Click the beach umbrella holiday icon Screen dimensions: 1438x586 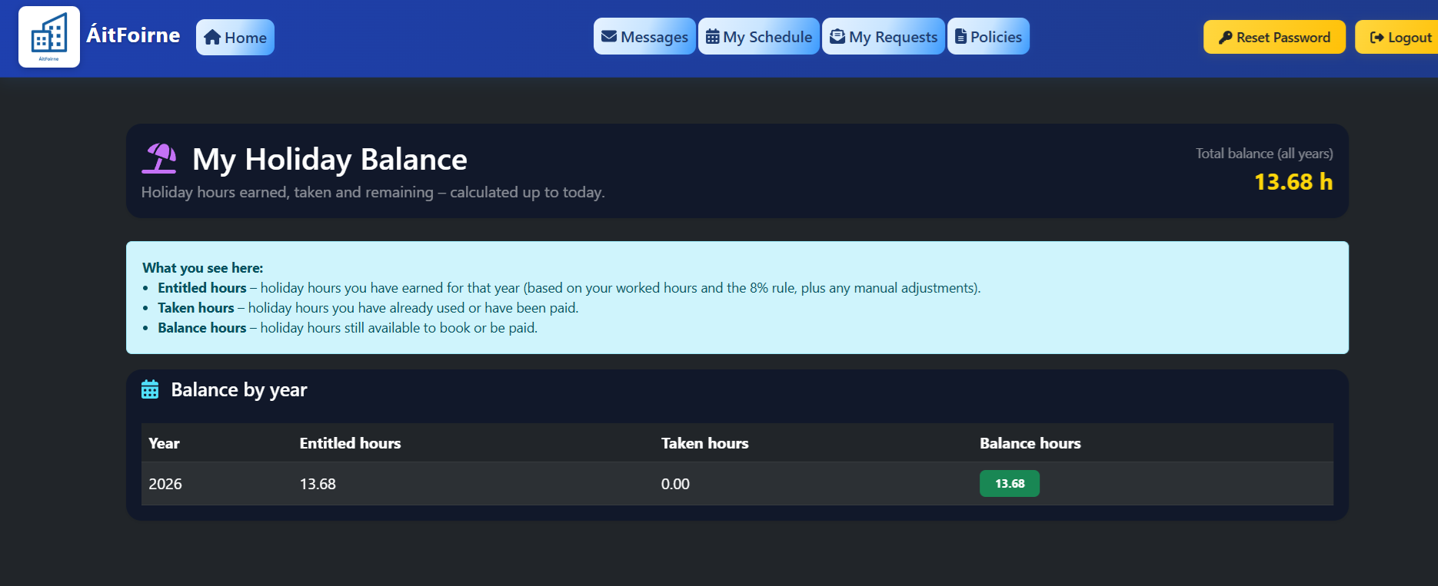[160, 159]
